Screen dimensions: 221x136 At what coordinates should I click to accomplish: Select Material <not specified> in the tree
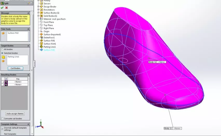[55, 19]
